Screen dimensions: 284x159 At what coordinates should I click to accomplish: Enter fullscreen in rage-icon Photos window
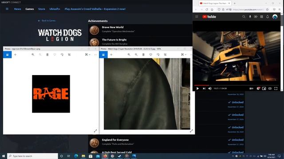pos(95,131)
